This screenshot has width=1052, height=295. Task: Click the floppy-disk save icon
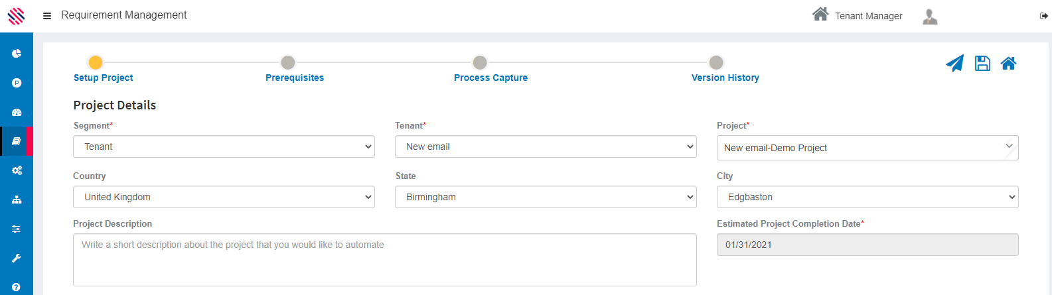pos(982,64)
